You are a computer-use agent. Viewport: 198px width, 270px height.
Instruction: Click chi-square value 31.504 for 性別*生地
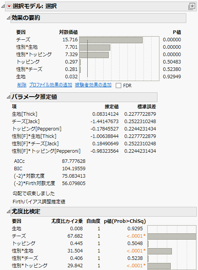tap(75, 251)
